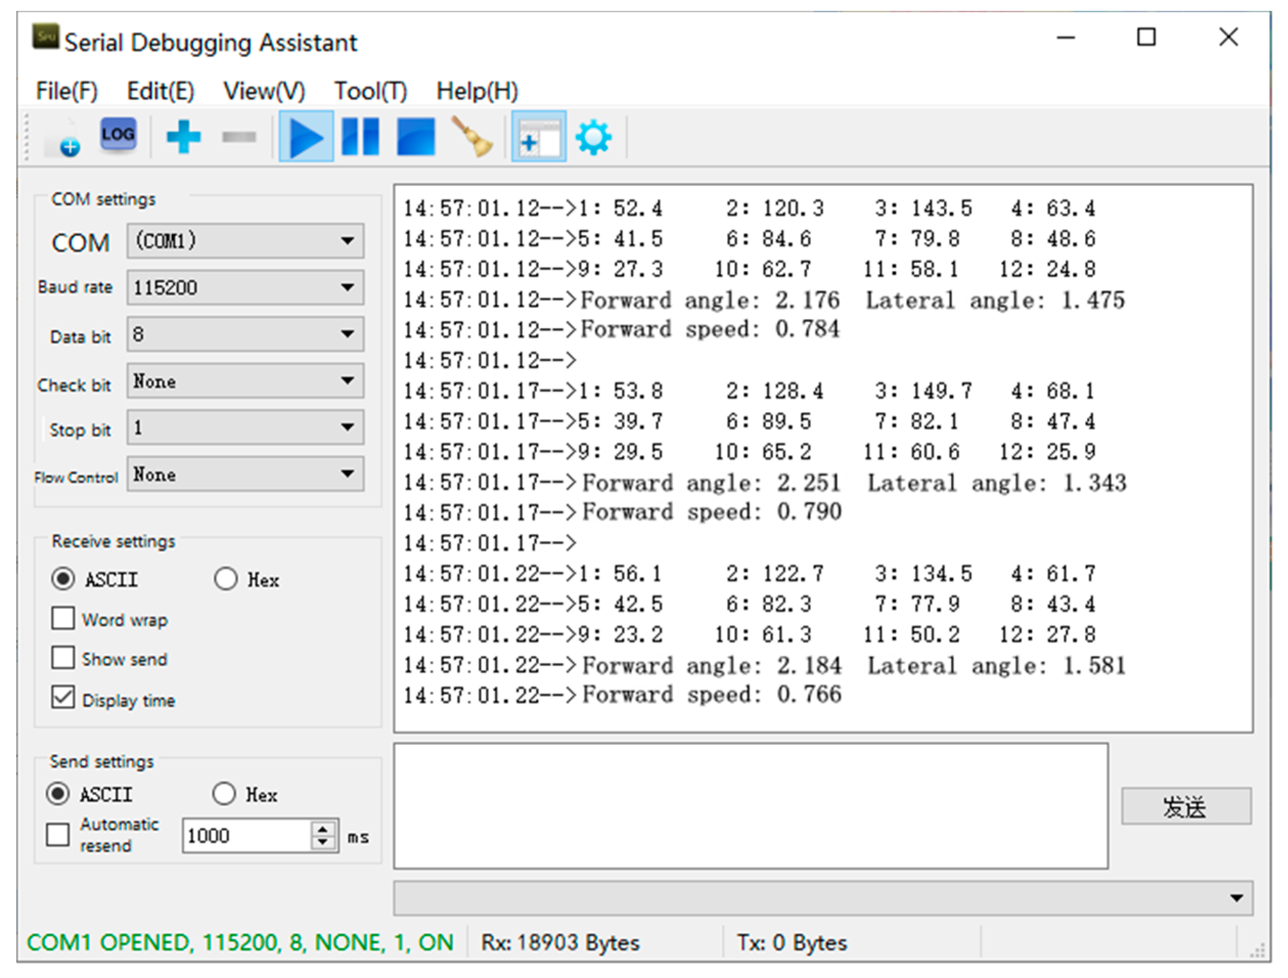
Task: Open the File(F) menu
Action: pyautogui.click(x=66, y=91)
